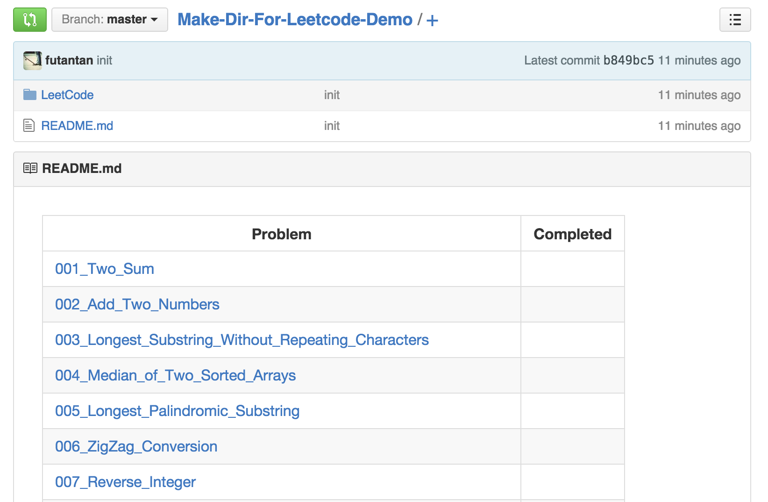Image resolution: width=768 pixels, height=502 pixels.
Task: Open the 004_Median_of_Two_Sorted_Arrays link
Action: pyautogui.click(x=176, y=375)
